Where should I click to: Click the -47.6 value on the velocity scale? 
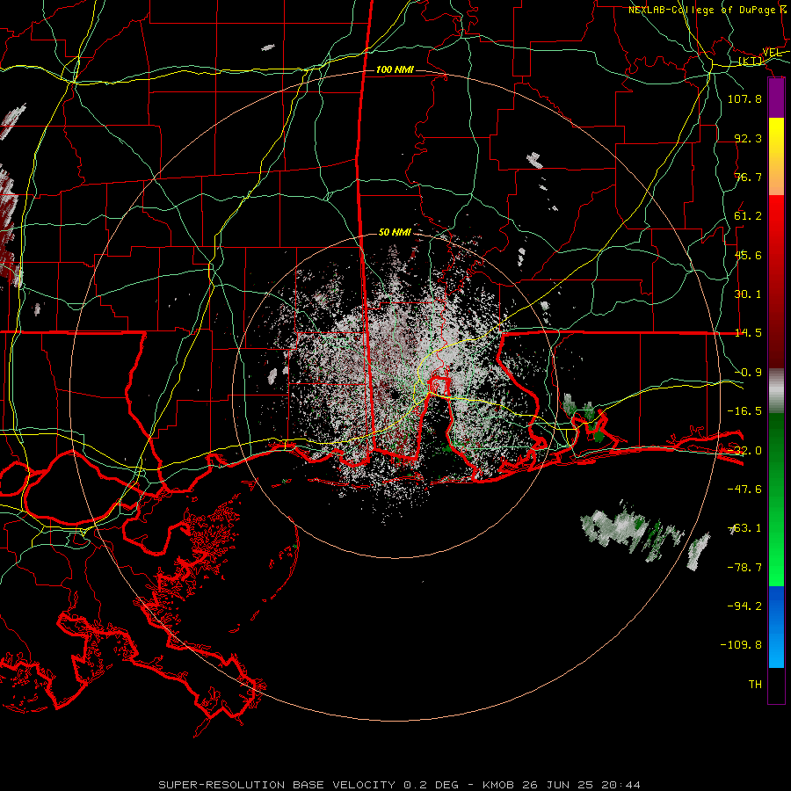tap(744, 490)
